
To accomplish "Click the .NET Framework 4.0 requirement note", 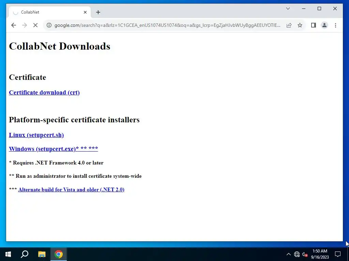I will (x=56, y=163).
